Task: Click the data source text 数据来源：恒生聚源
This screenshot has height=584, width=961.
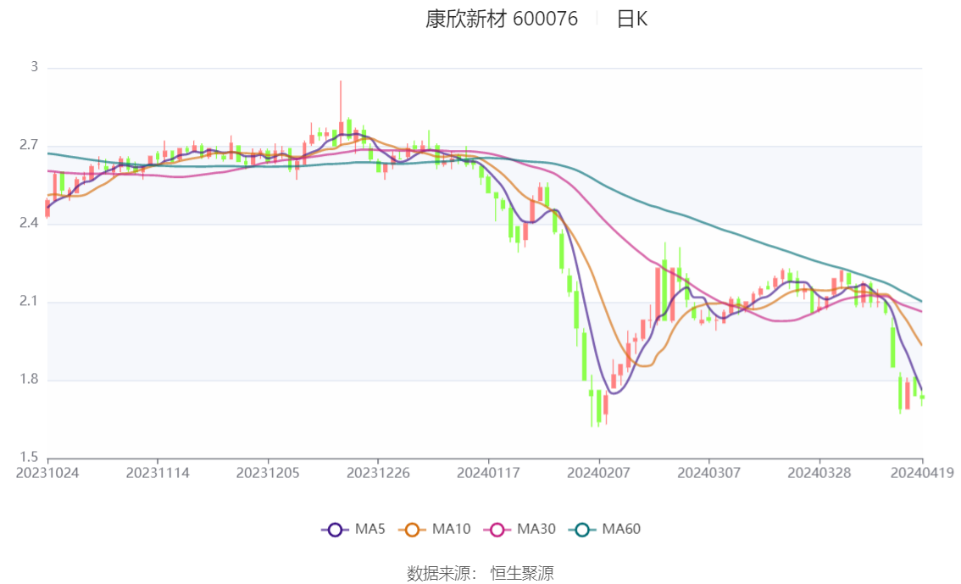Action: click(x=480, y=574)
